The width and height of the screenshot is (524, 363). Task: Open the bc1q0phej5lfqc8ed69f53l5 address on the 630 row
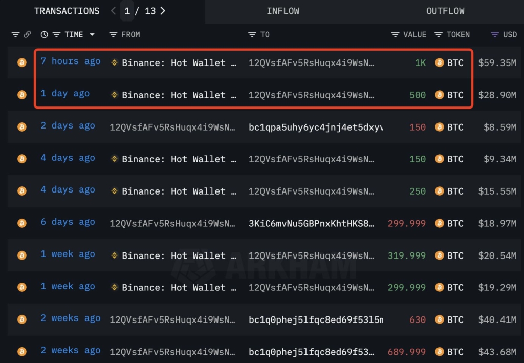click(x=316, y=320)
